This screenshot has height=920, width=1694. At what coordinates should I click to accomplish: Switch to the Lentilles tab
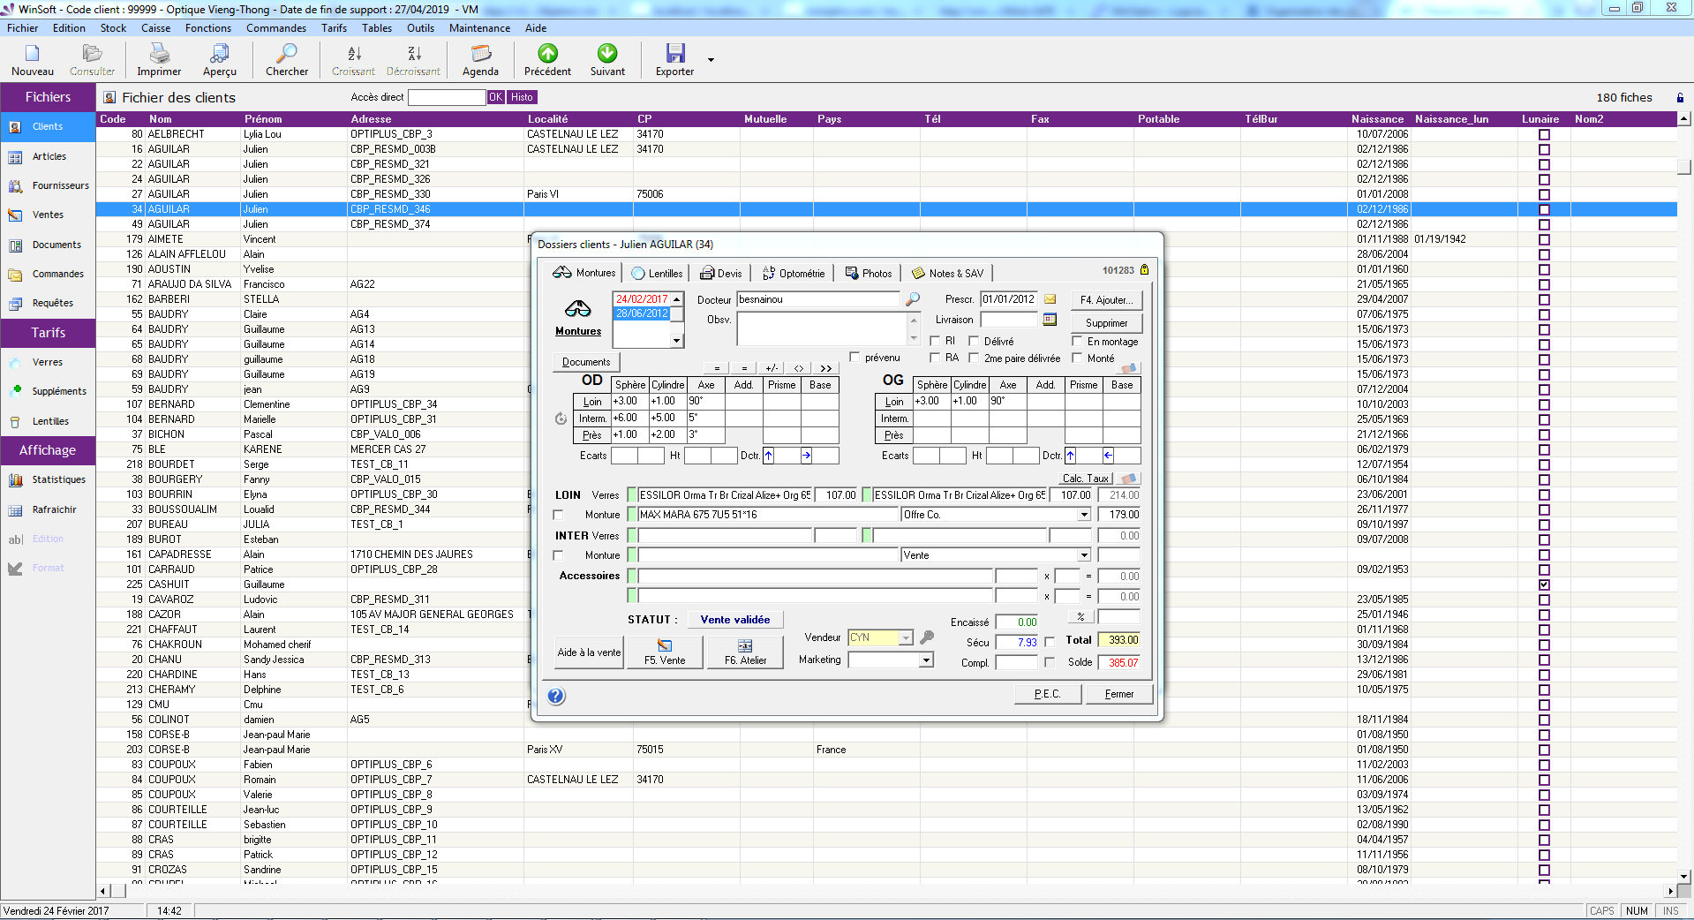pyautogui.click(x=657, y=274)
